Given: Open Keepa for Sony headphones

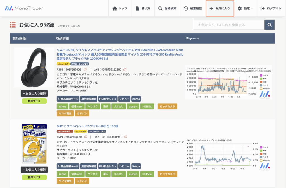Looking at the screenshot, I should pos(136,99).
